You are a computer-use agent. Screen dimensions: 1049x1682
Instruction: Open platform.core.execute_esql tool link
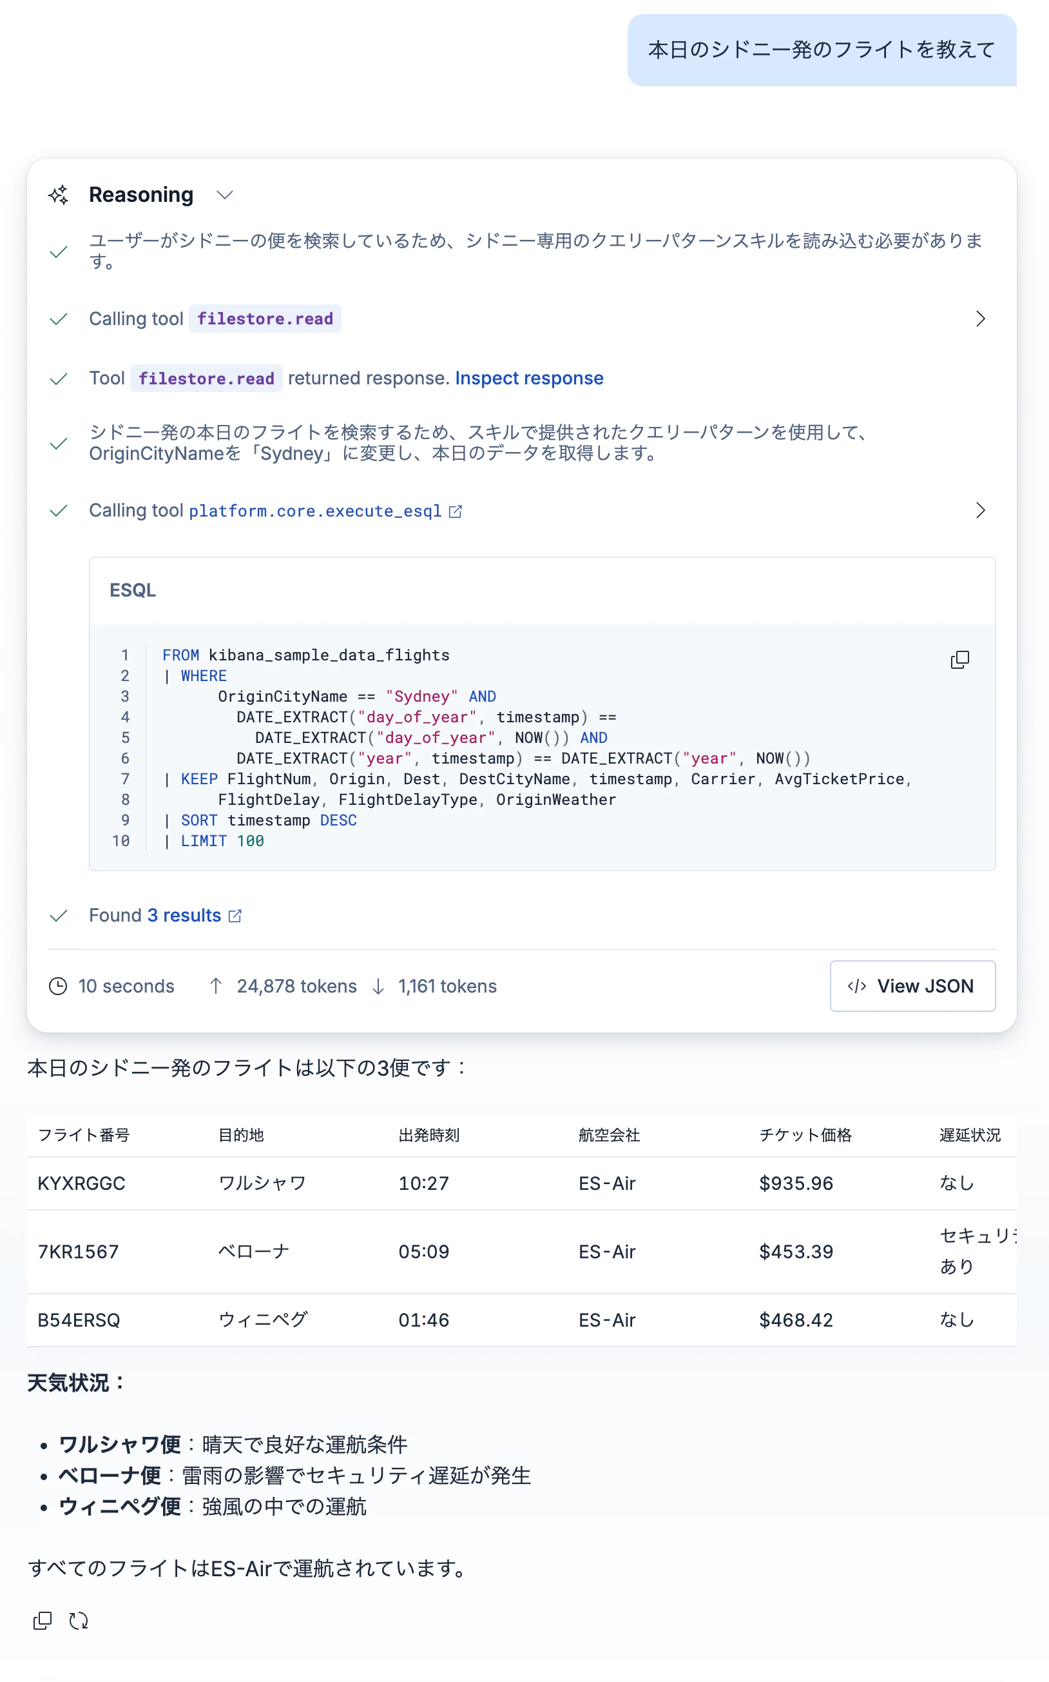[x=315, y=511]
